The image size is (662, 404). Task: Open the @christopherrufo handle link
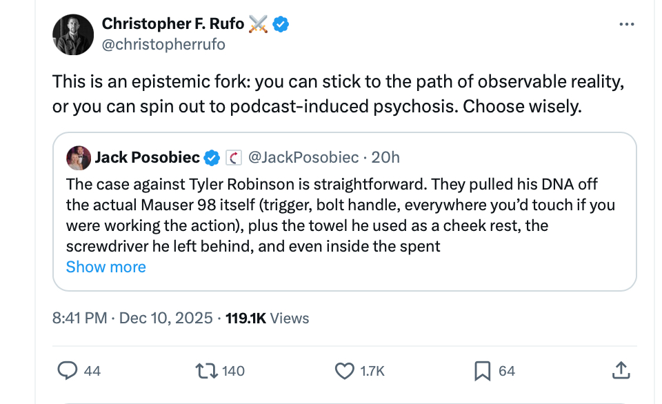pyautogui.click(x=163, y=44)
